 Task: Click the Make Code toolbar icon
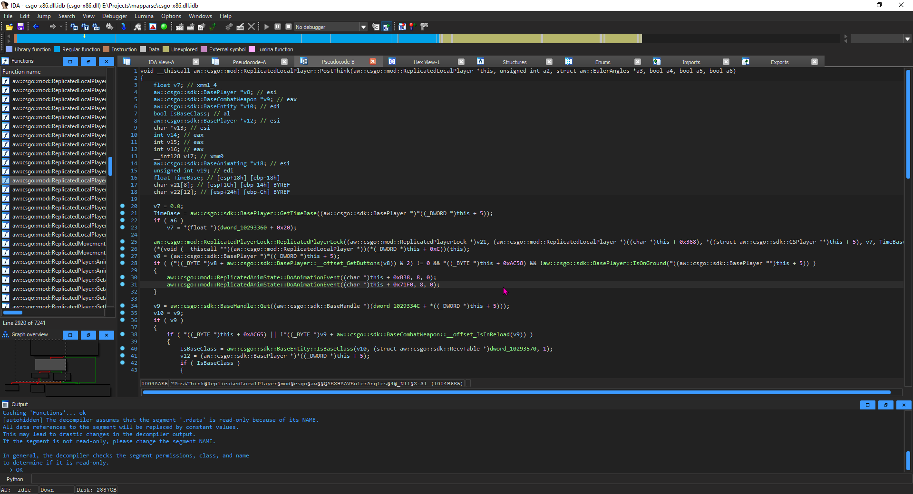[180, 27]
